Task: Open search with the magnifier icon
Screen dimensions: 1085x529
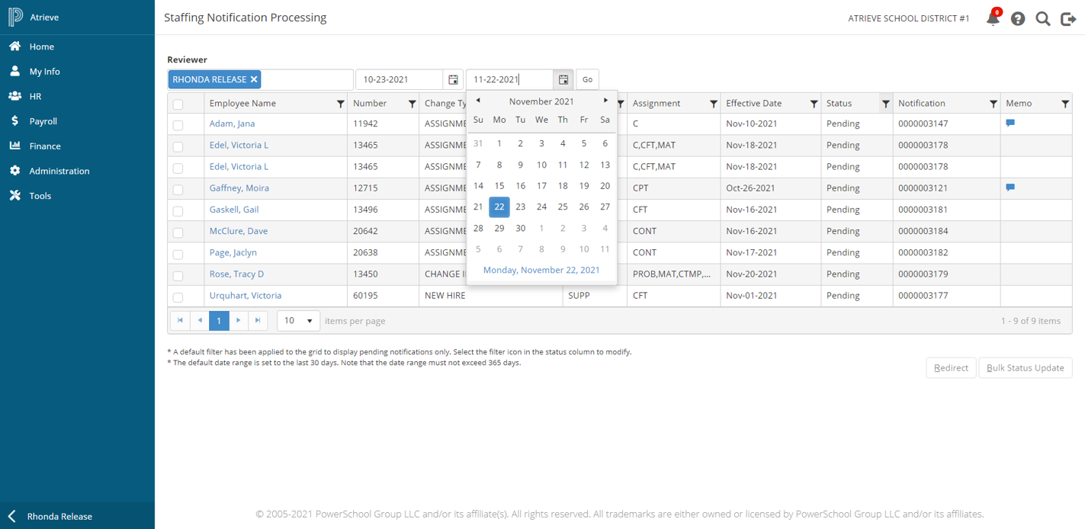Action: (1042, 19)
